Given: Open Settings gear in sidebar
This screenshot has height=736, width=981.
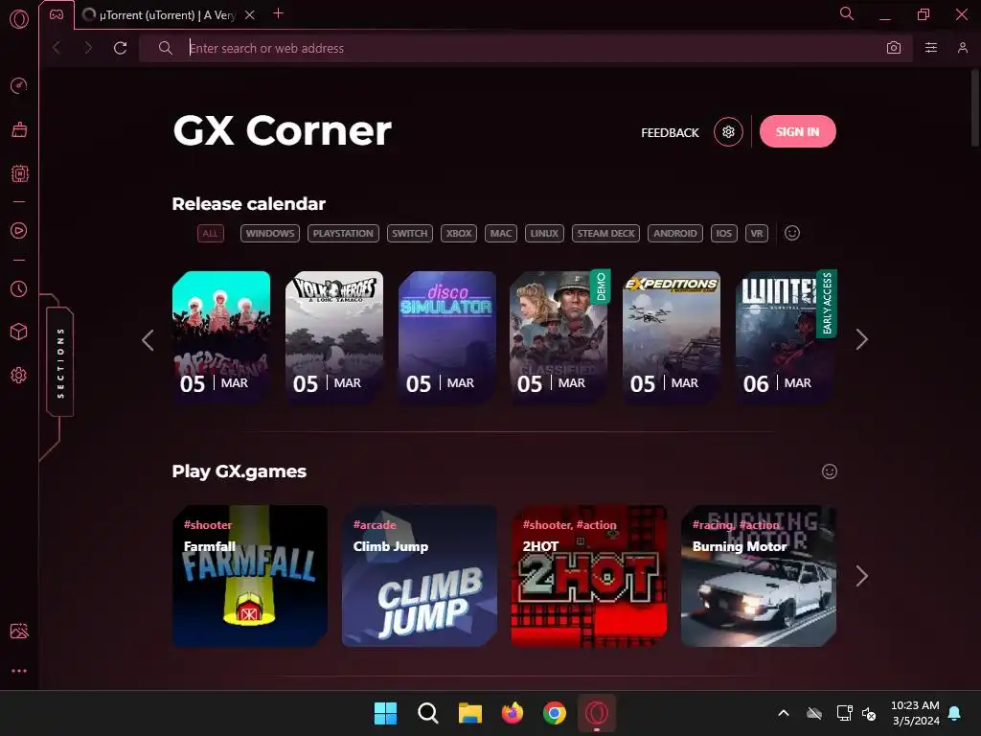Looking at the screenshot, I should [x=19, y=376].
